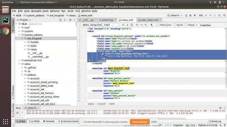Image resolution: width=227 pixels, height=127 pixels.
Task: Open the TODO tool window
Action: [x=34, y=121]
